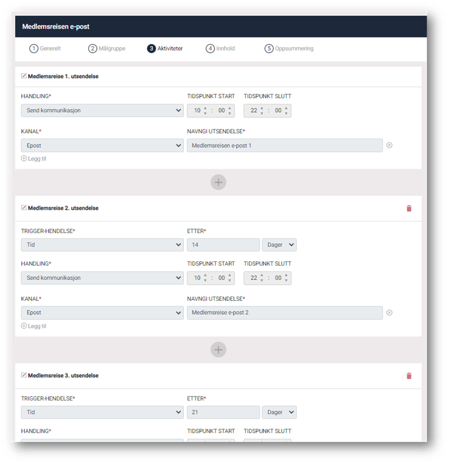This screenshot has width=449, height=464.
Task: Add activity after Medlemsreise 2. utsendelse plus button
Action: point(218,350)
